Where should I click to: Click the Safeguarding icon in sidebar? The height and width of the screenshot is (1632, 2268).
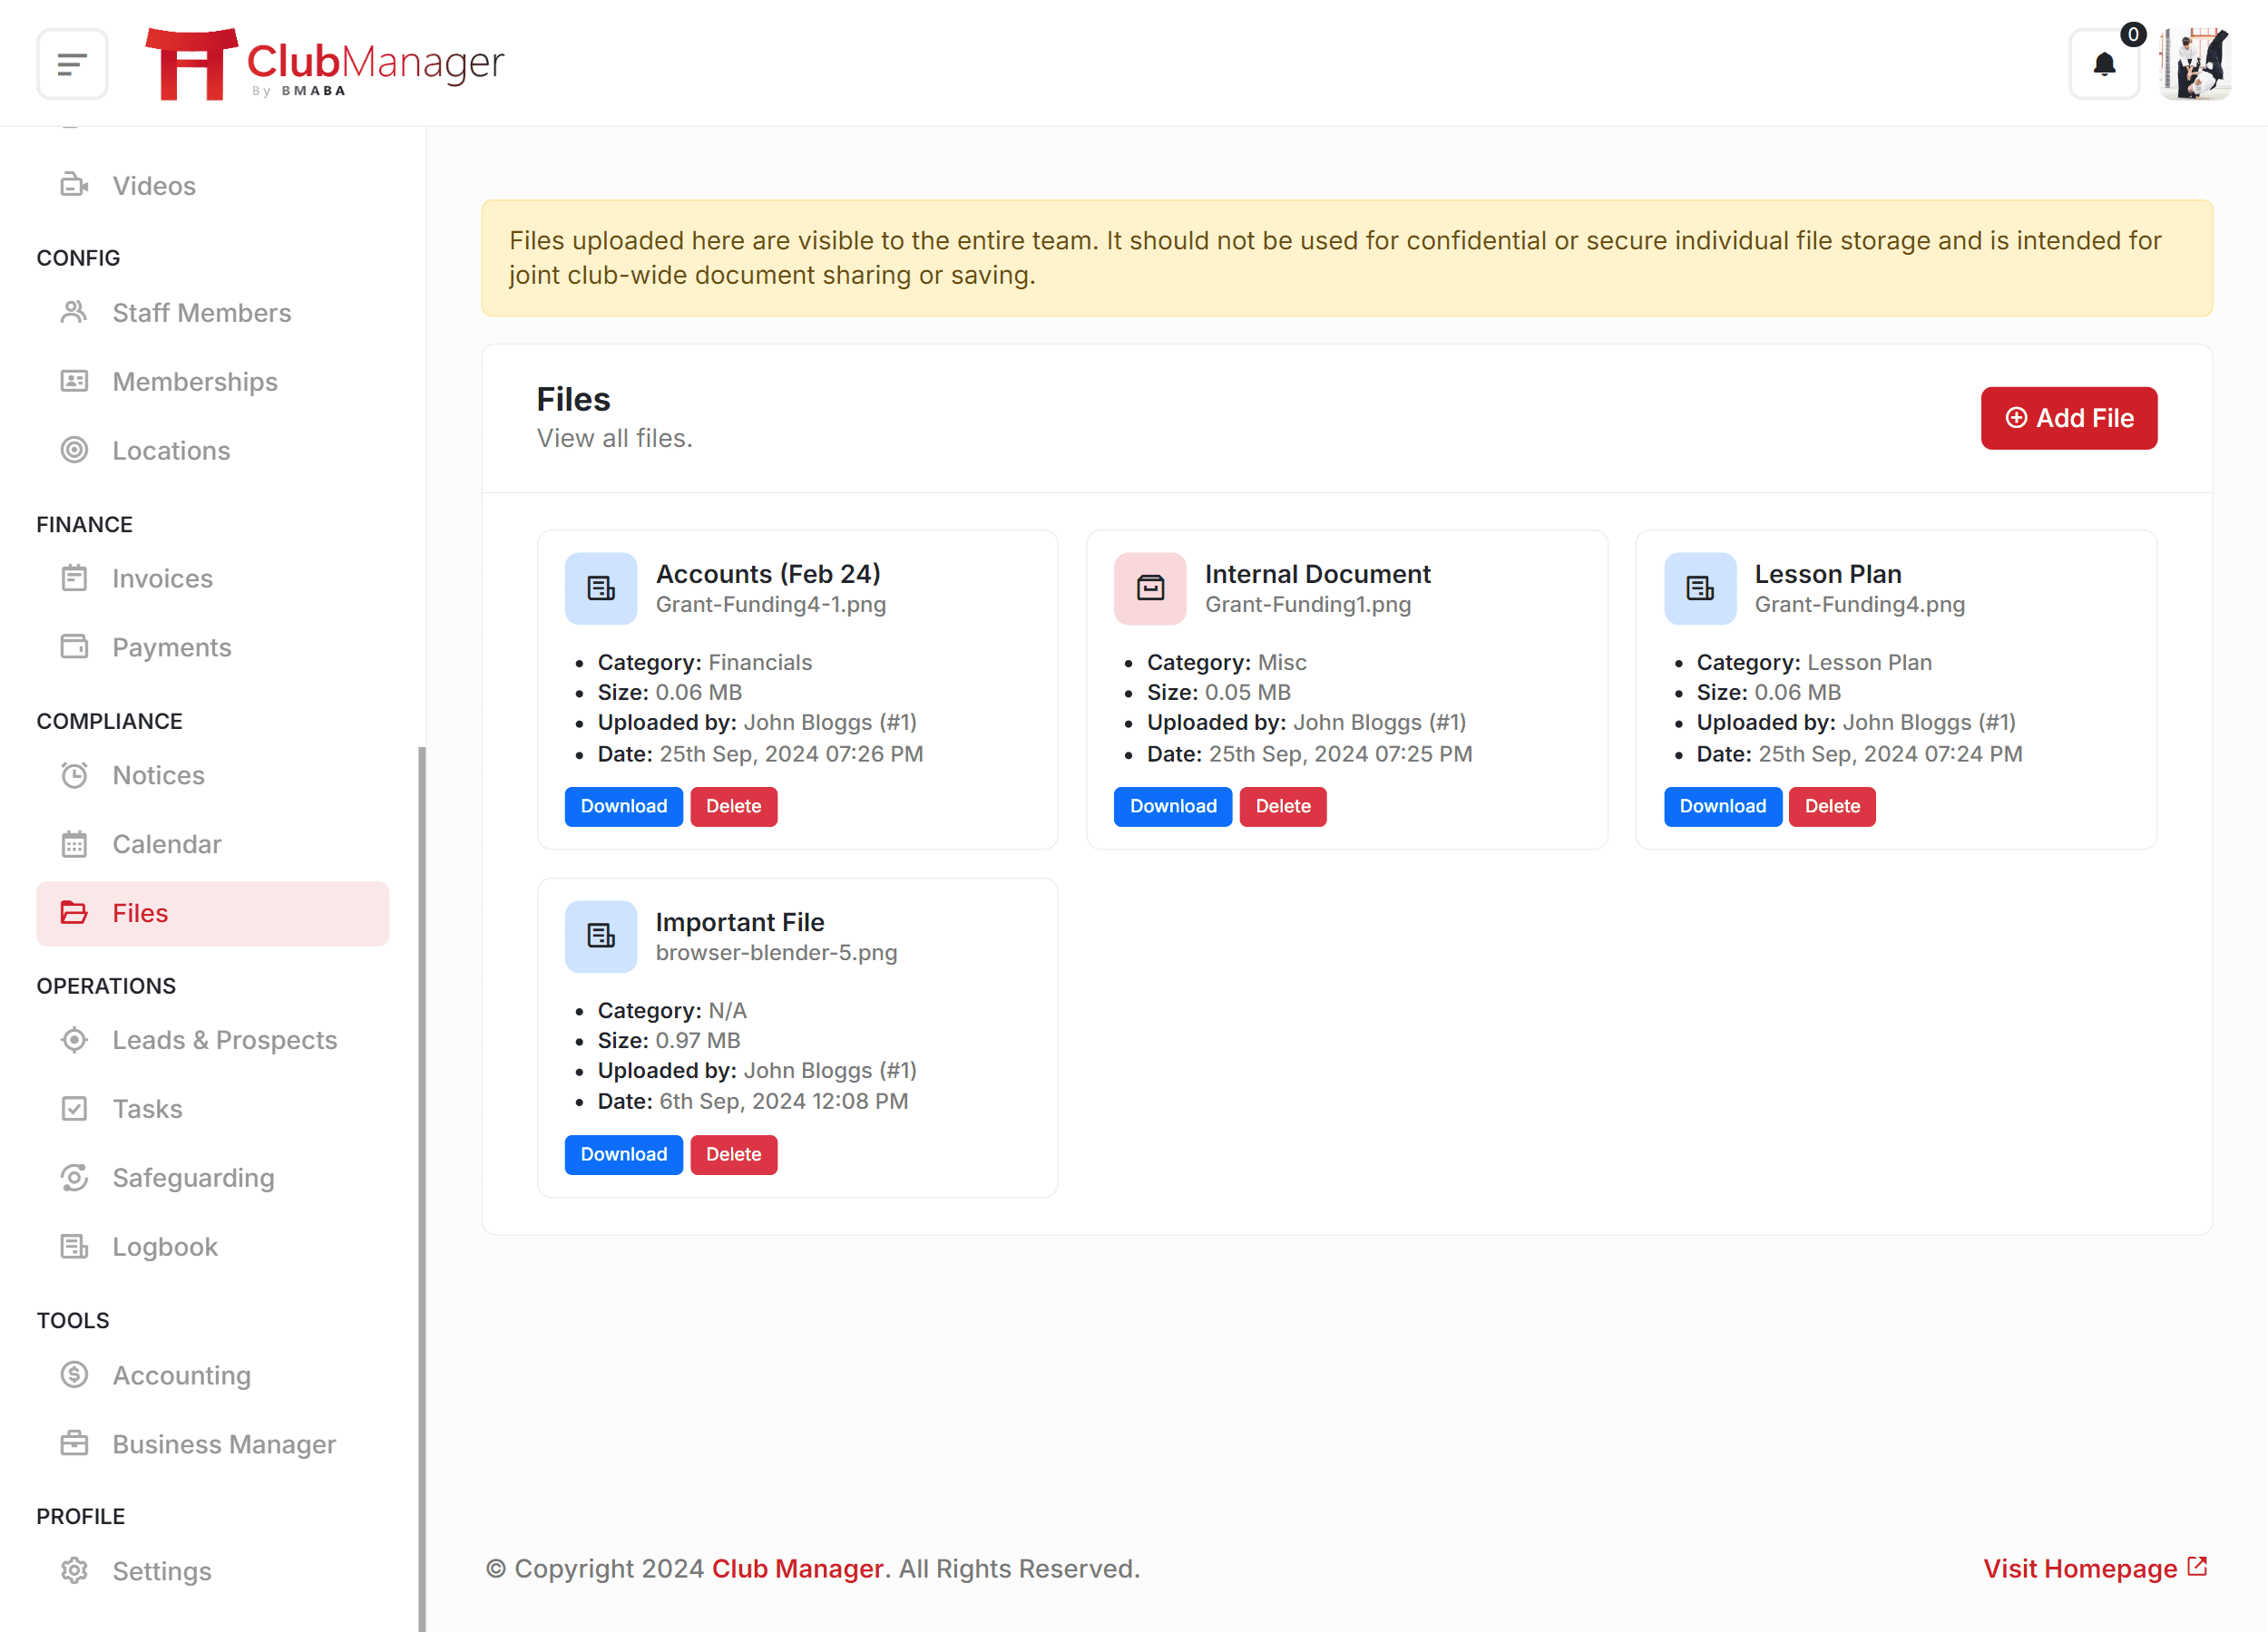point(74,1177)
